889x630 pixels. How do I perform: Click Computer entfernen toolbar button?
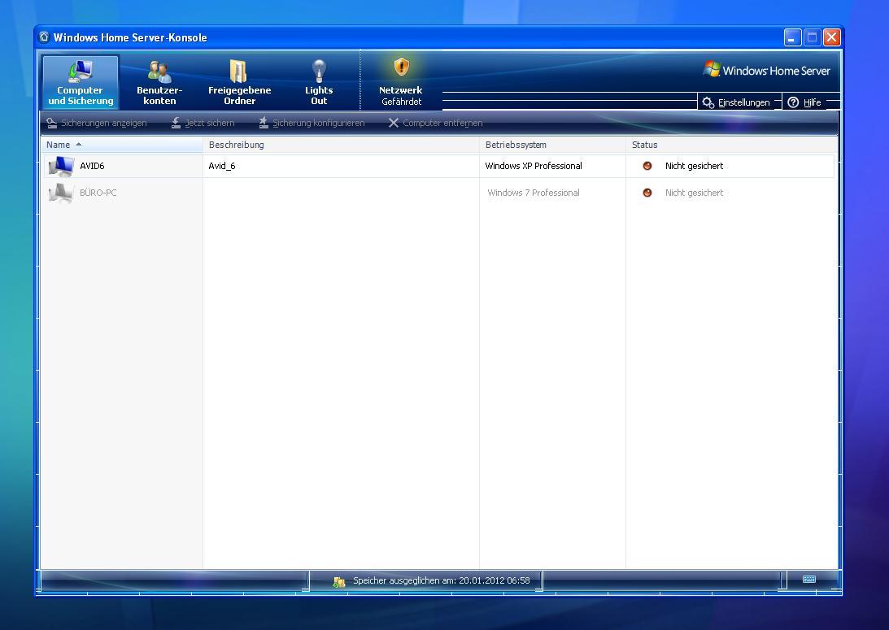(435, 123)
